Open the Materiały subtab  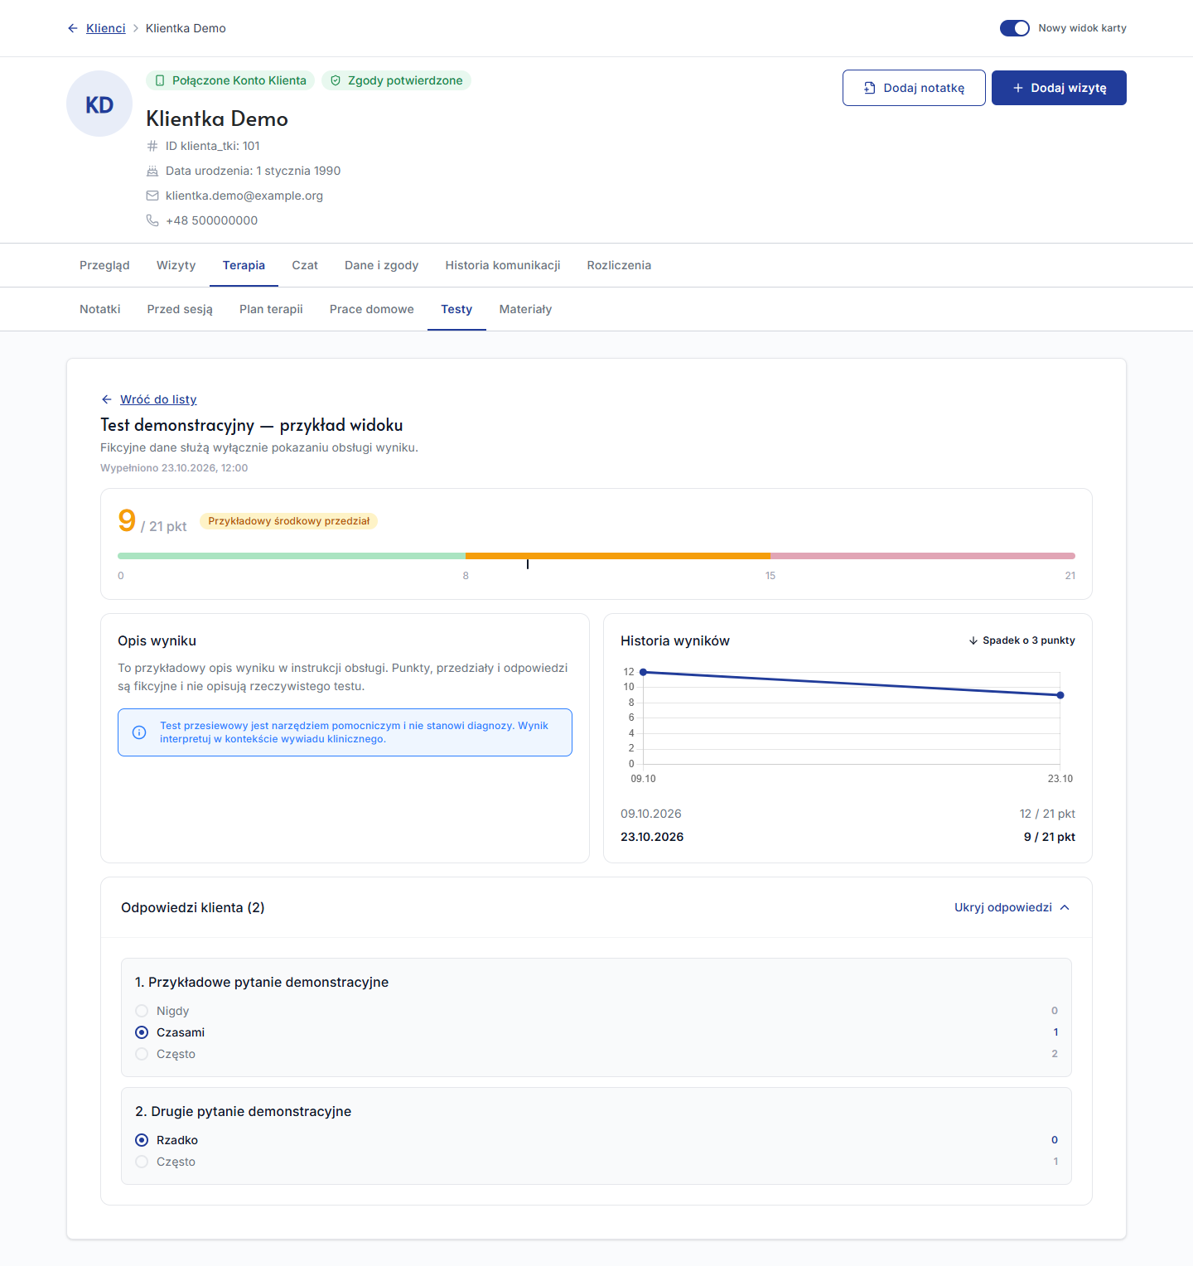click(525, 309)
